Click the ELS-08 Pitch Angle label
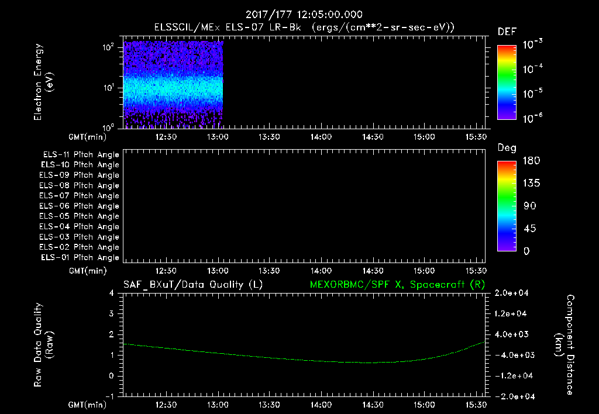Screen dimensions: 599x414 (x=80, y=185)
